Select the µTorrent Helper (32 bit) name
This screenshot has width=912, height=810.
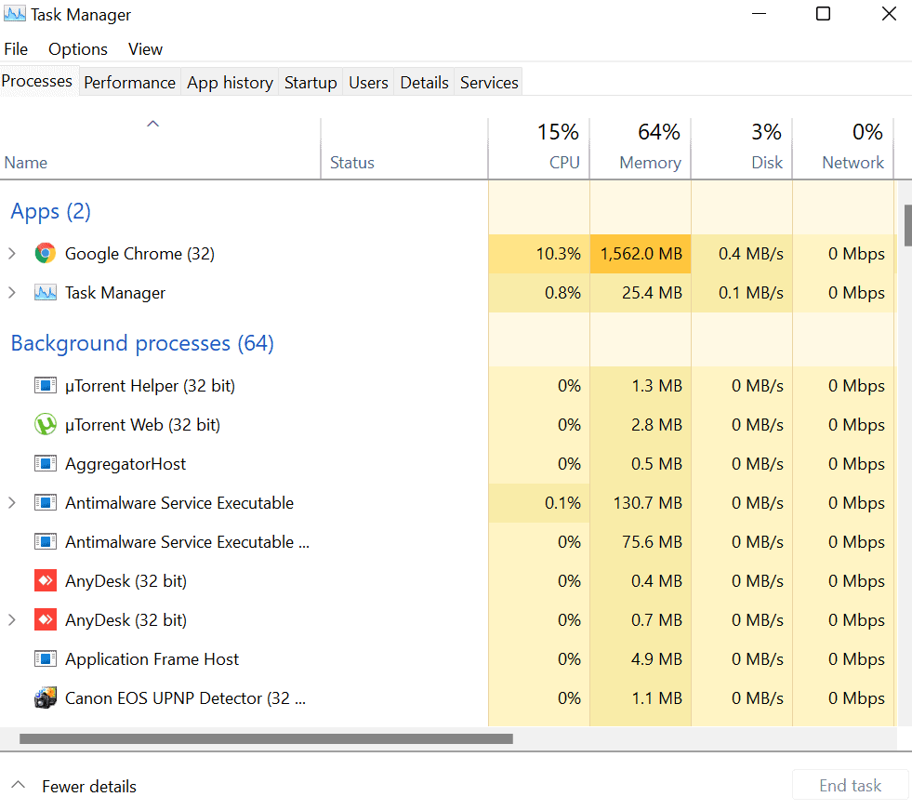[x=150, y=386]
